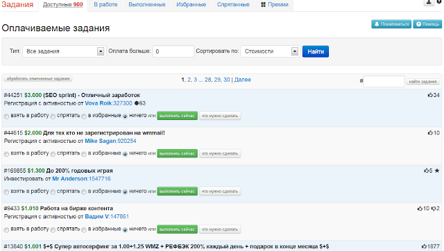Open the Выполненные tab

(x=147, y=5)
